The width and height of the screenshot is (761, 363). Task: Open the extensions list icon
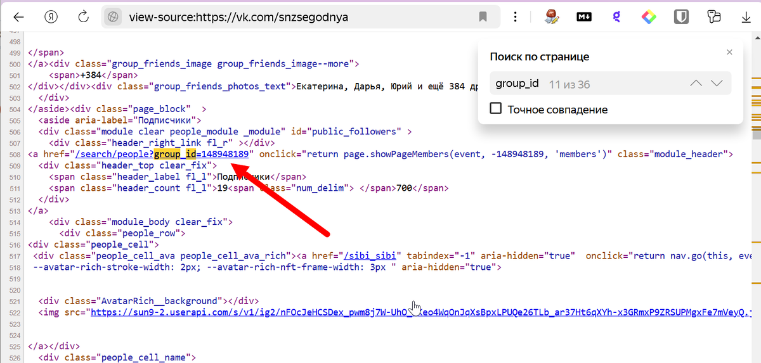(714, 17)
